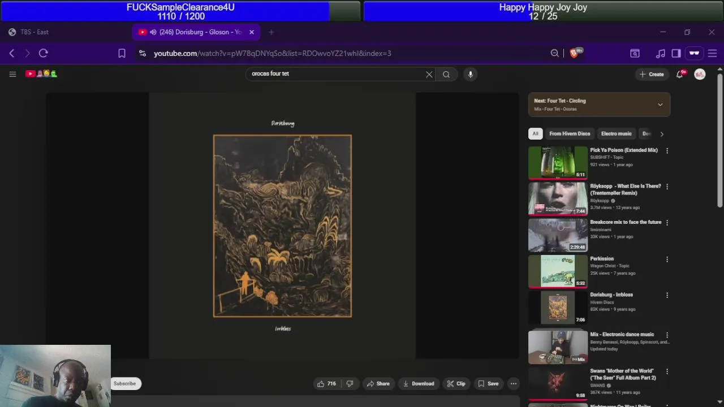Click the Happy Happy Joy Joy progress bar
The image size is (724, 407).
click(x=543, y=11)
